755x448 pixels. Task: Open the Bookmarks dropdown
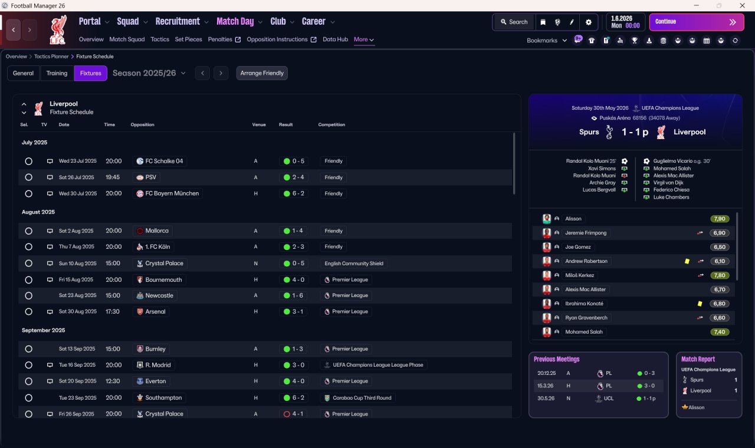(x=547, y=41)
